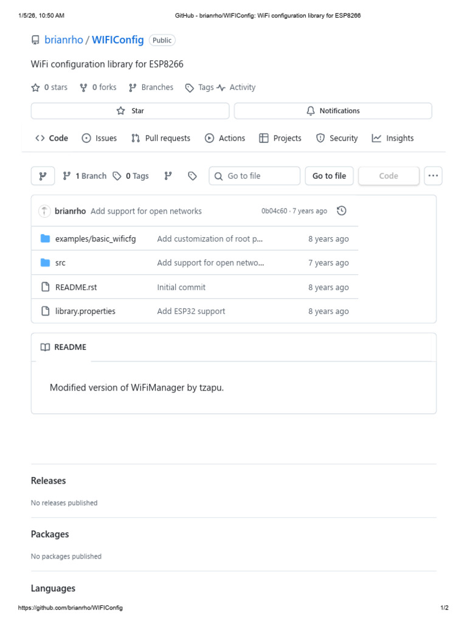Open the Projects tab

(x=280, y=138)
